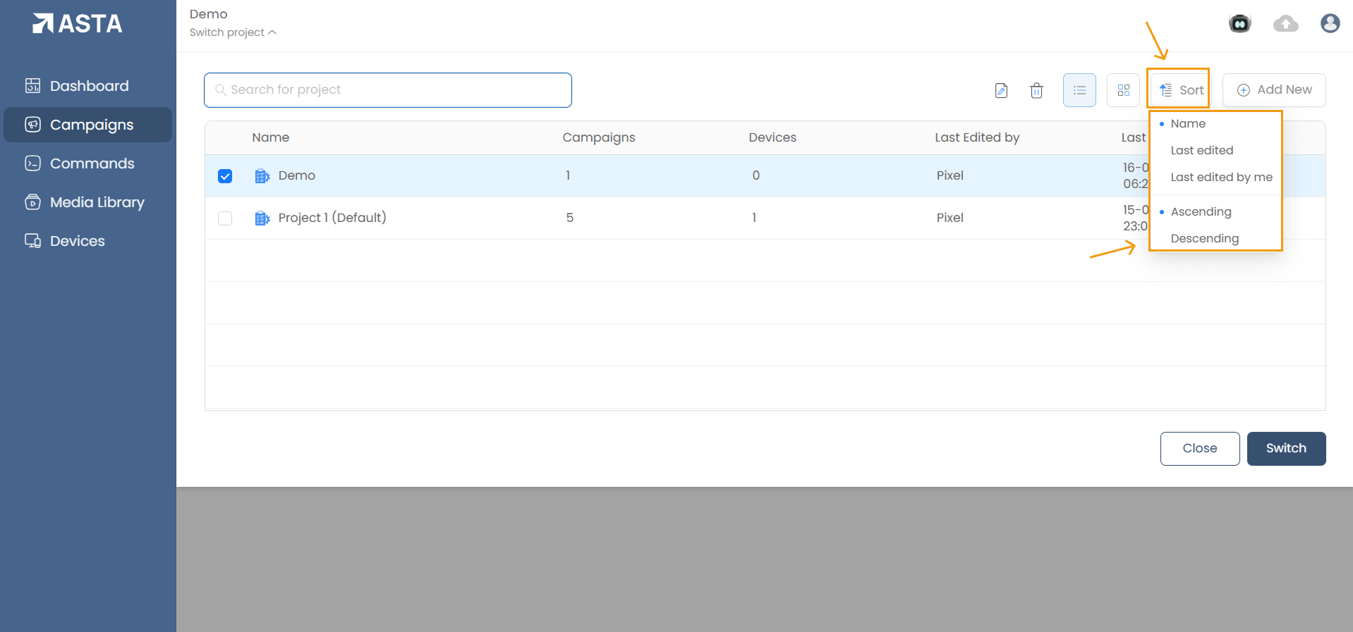The width and height of the screenshot is (1353, 632).
Task: Uncheck the Demo project checkbox
Action: click(x=225, y=176)
